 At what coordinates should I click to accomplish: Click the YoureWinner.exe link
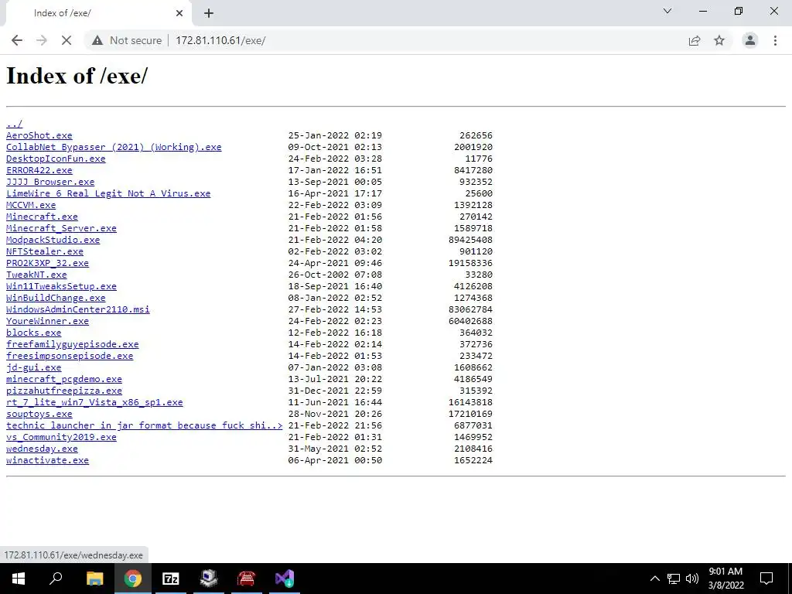(47, 321)
